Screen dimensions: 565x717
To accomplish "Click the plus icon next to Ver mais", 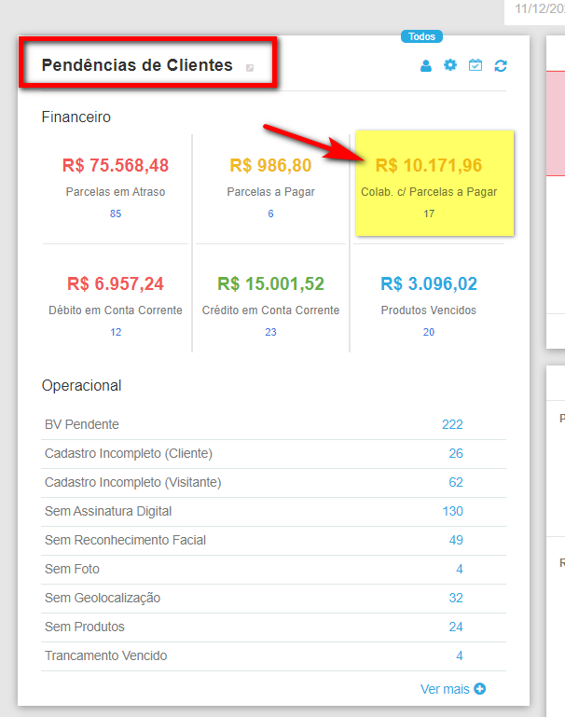I will tap(480, 689).
